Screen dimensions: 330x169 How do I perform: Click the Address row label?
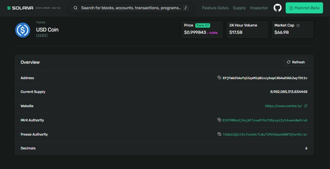[27, 78]
